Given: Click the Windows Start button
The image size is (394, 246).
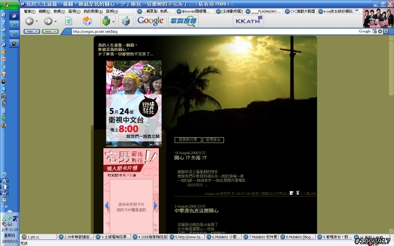Looking at the screenshot, I should [10, 4].
